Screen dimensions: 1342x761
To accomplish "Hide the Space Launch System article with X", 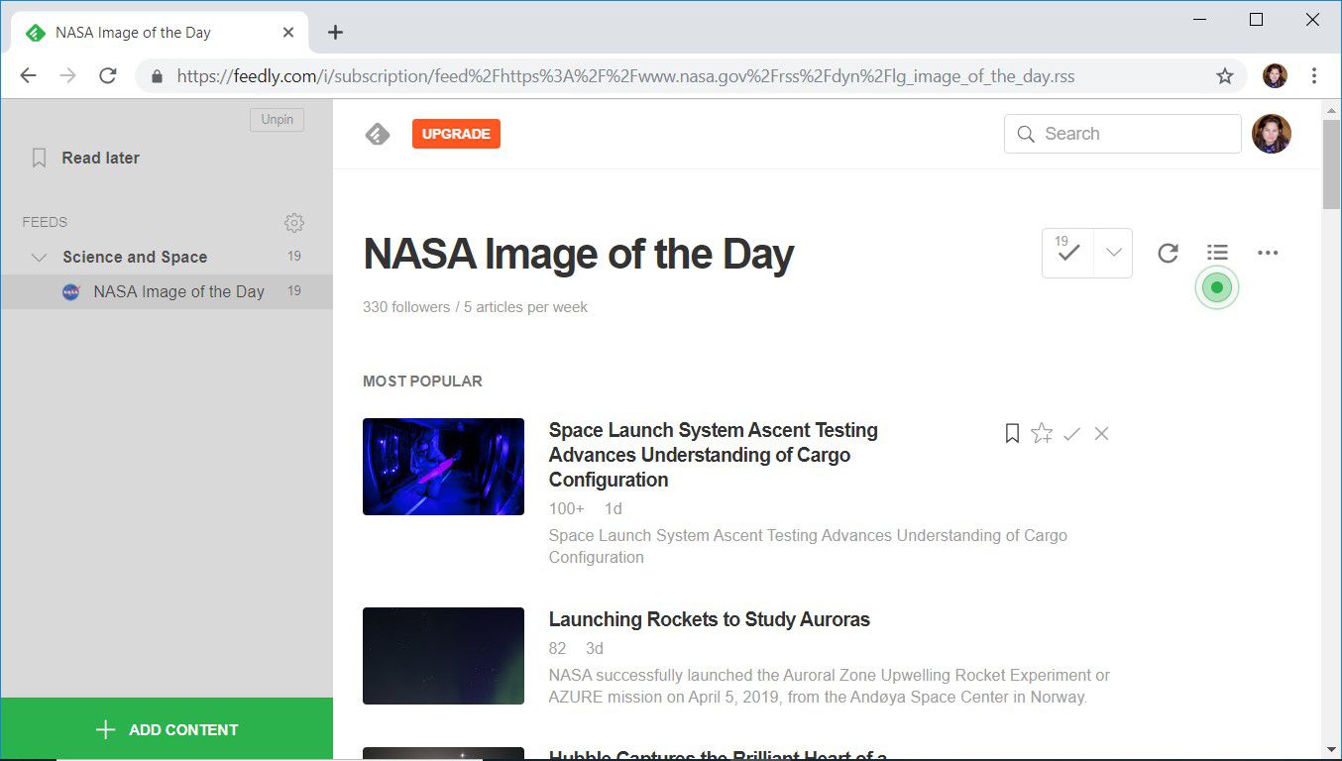I will (x=1101, y=433).
